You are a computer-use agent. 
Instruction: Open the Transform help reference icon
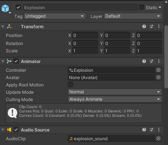[x=144, y=26]
